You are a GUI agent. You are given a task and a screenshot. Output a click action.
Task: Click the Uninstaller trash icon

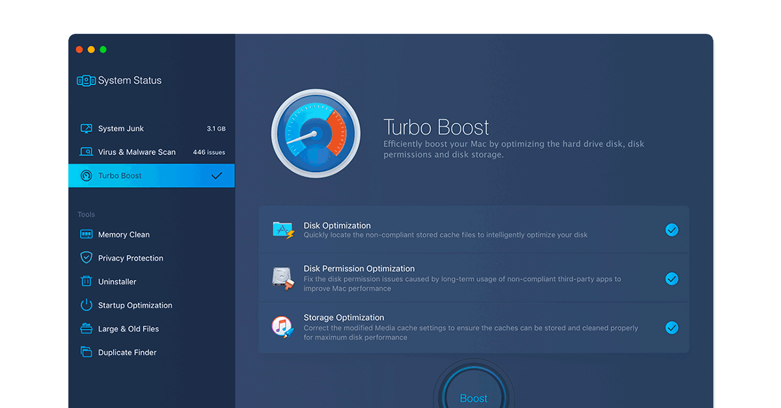(x=86, y=281)
